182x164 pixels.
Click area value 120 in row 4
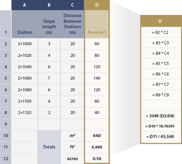click(x=97, y=67)
